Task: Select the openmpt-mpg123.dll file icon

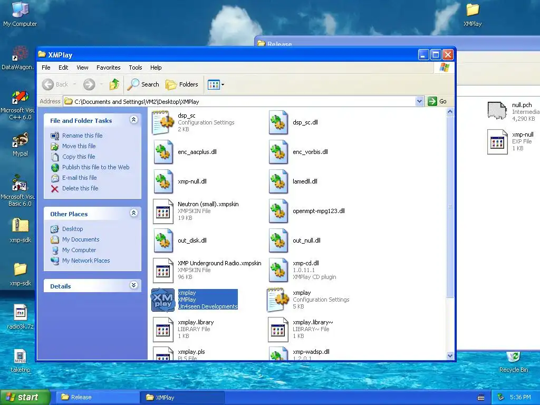Action: pos(278,211)
